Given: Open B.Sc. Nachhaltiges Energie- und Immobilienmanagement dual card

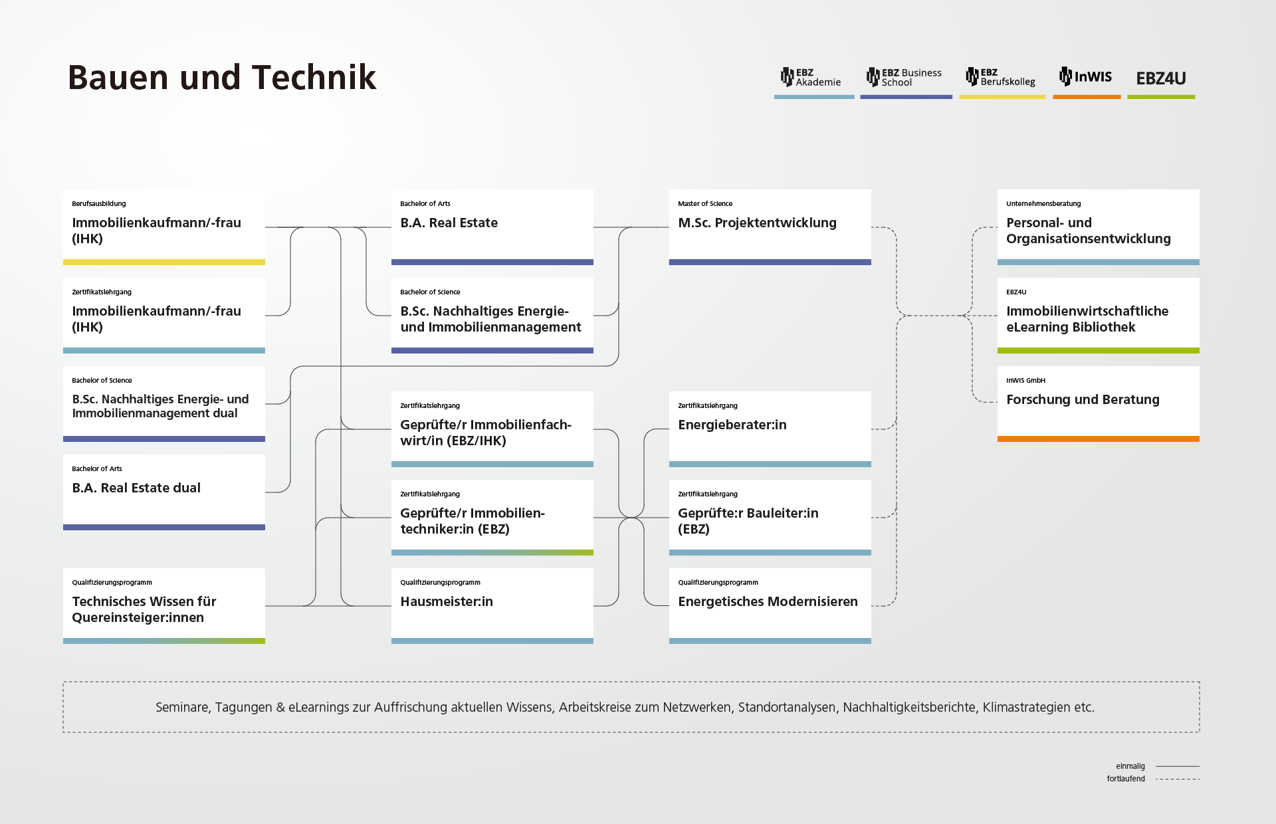Looking at the screenshot, I should point(164,404).
